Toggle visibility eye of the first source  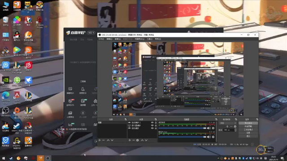pos(152,123)
